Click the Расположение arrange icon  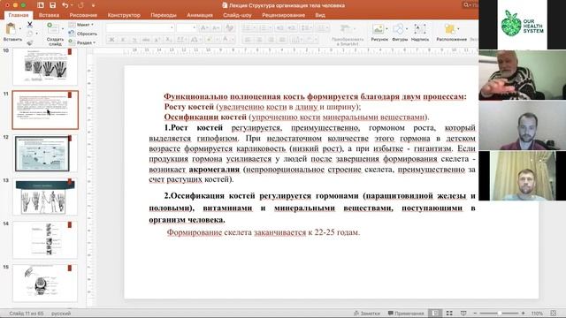(x=450, y=29)
